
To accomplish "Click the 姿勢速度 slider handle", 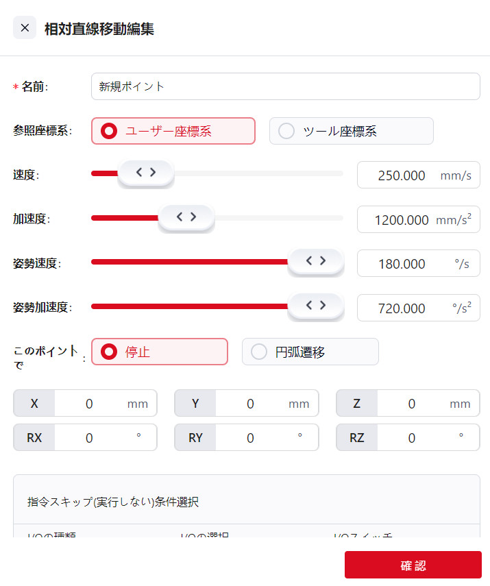I will pos(315,262).
